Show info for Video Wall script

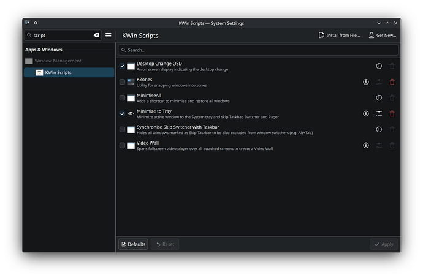click(365, 146)
